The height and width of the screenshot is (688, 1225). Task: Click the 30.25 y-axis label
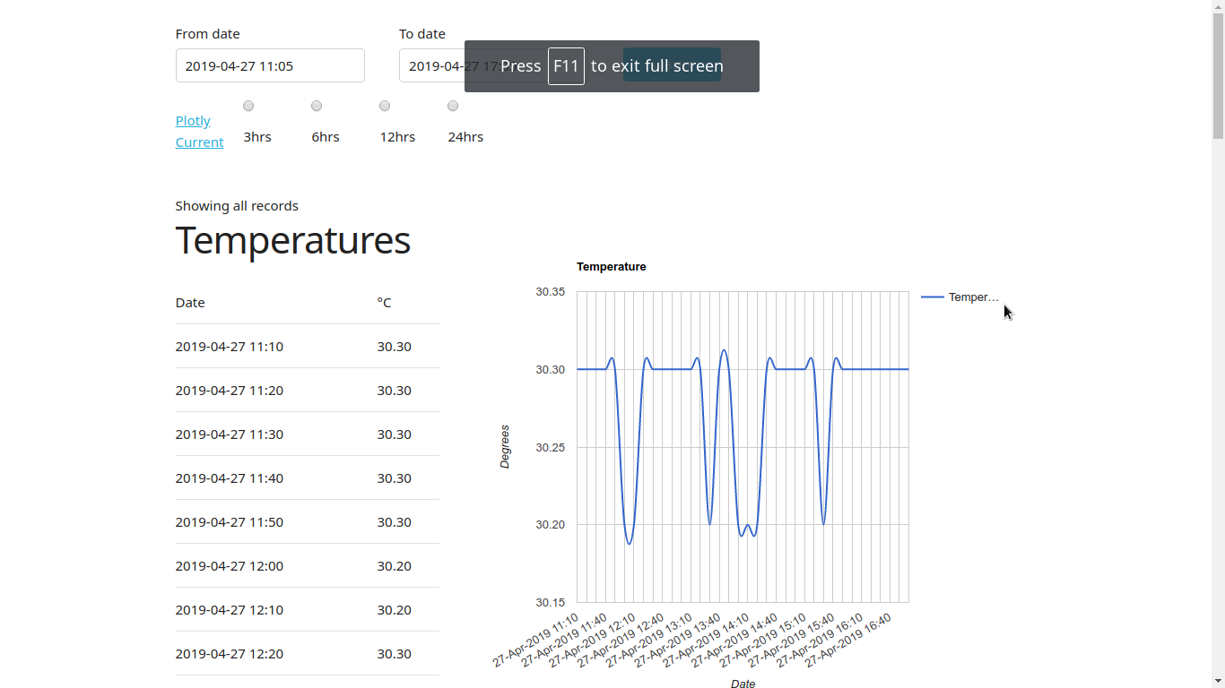pyautogui.click(x=551, y=447)
